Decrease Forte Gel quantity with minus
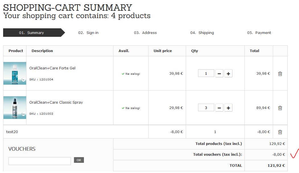 (219, 74)
